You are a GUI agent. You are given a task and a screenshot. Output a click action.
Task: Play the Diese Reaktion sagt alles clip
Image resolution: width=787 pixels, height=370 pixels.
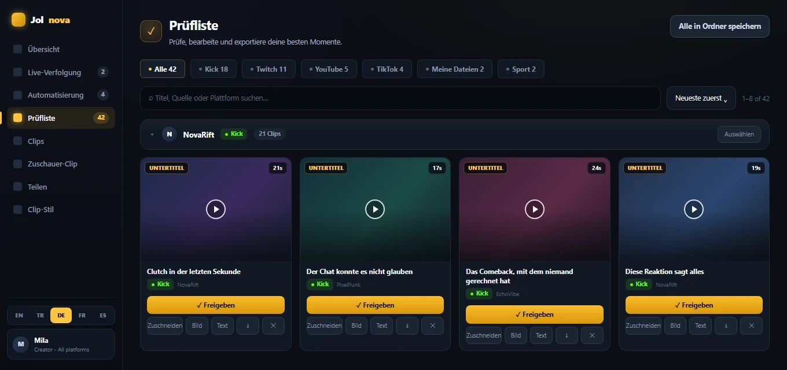(694, 209)
